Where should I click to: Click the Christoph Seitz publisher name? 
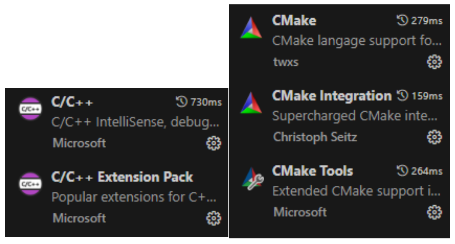pyautogui.click(x=315, y=137)
